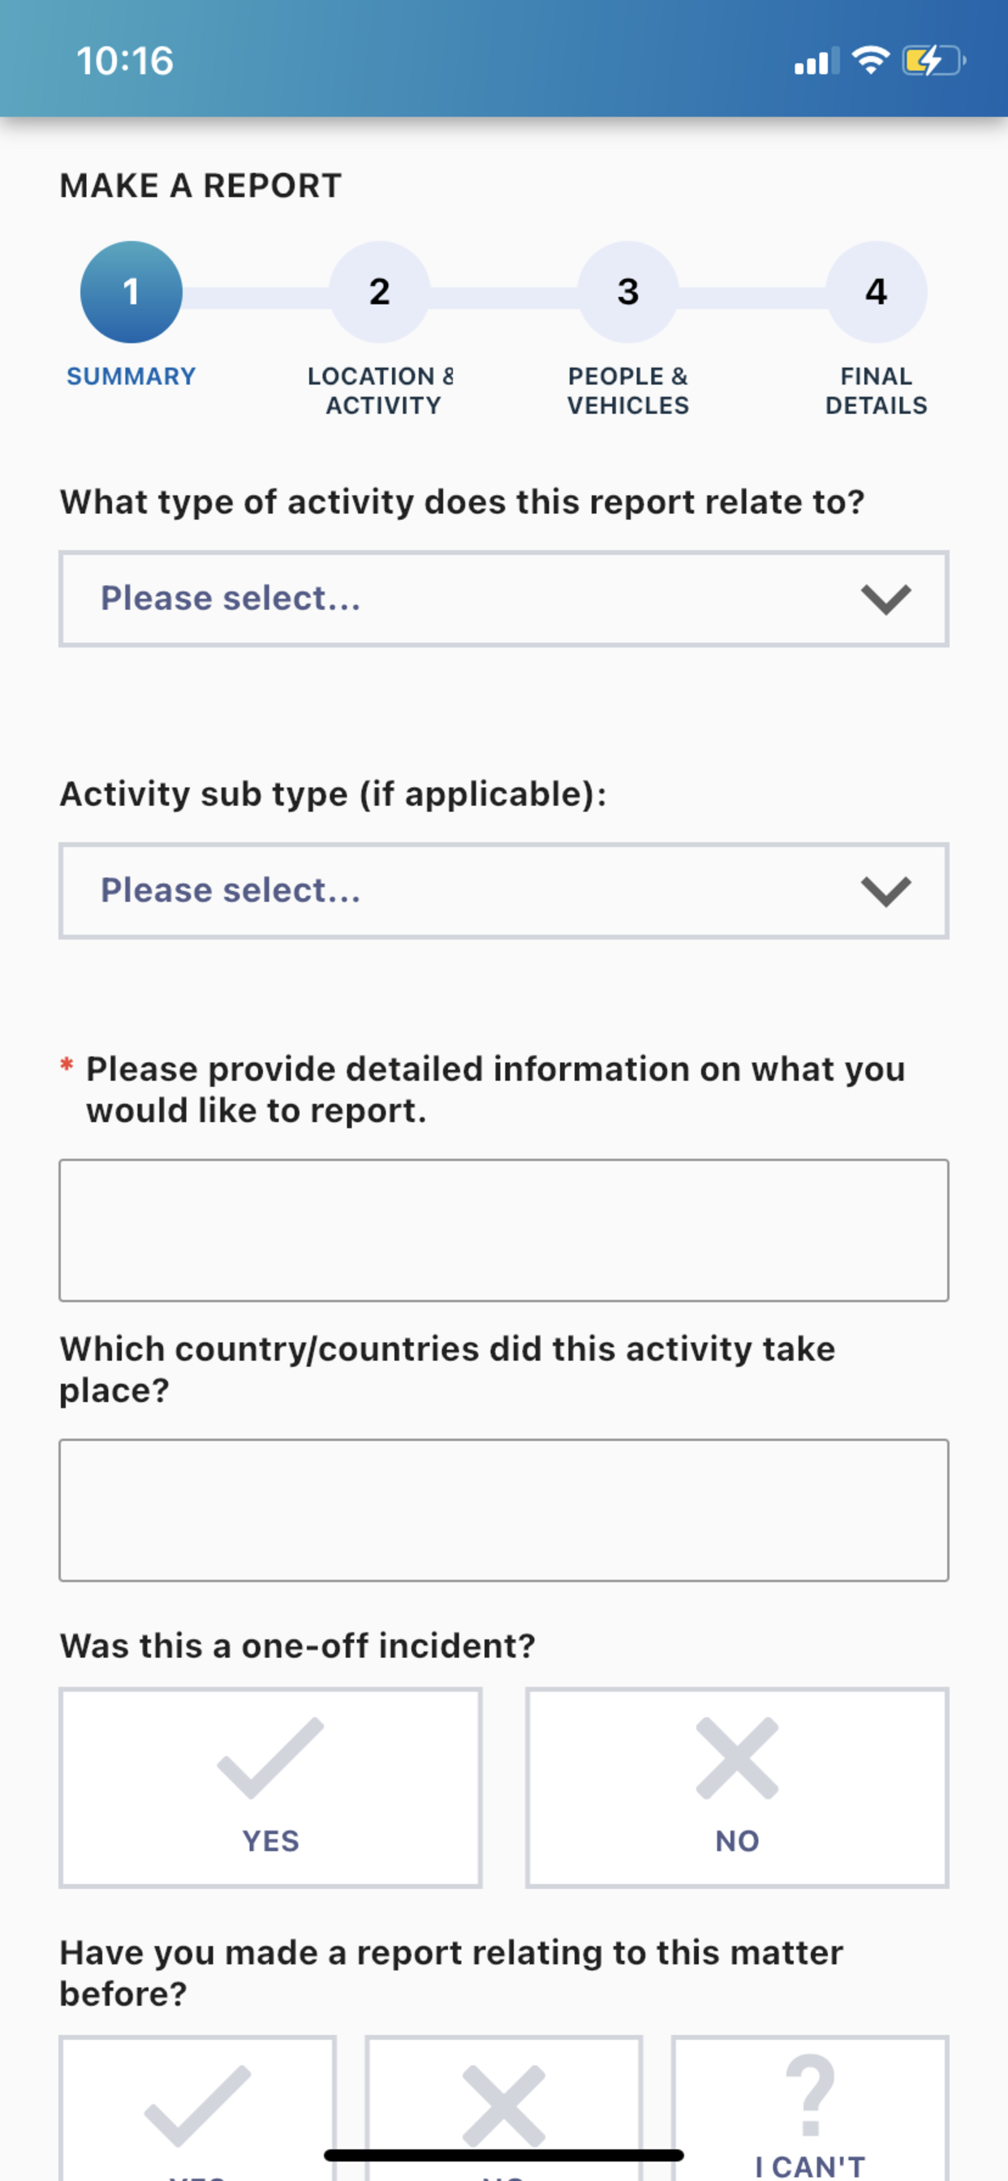The image size is (1008, 2181).
Task: Tap the Wi-Fi icon in status bar
Action: pos(870,60)
